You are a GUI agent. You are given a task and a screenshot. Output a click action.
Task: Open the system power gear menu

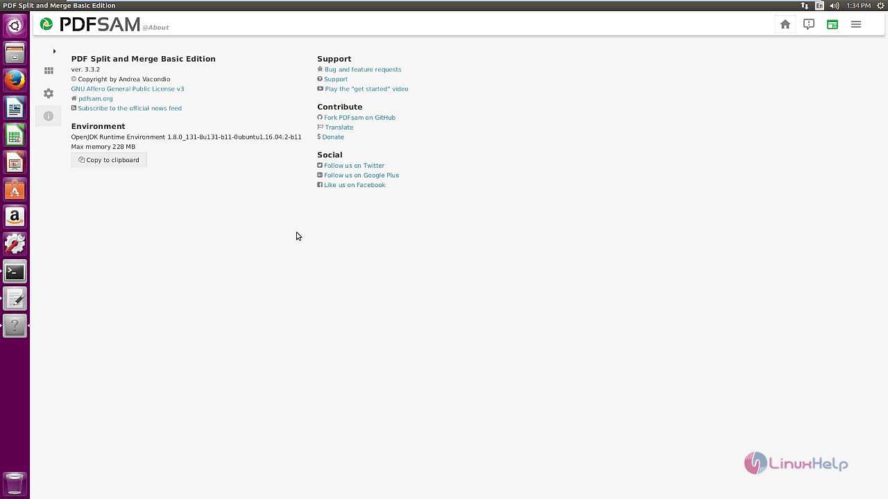[x=880, y=6]
